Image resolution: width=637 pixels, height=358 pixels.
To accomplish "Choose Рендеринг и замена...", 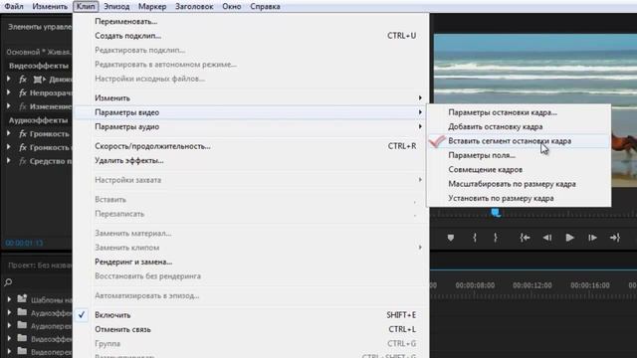I will (x=251, y=262).
